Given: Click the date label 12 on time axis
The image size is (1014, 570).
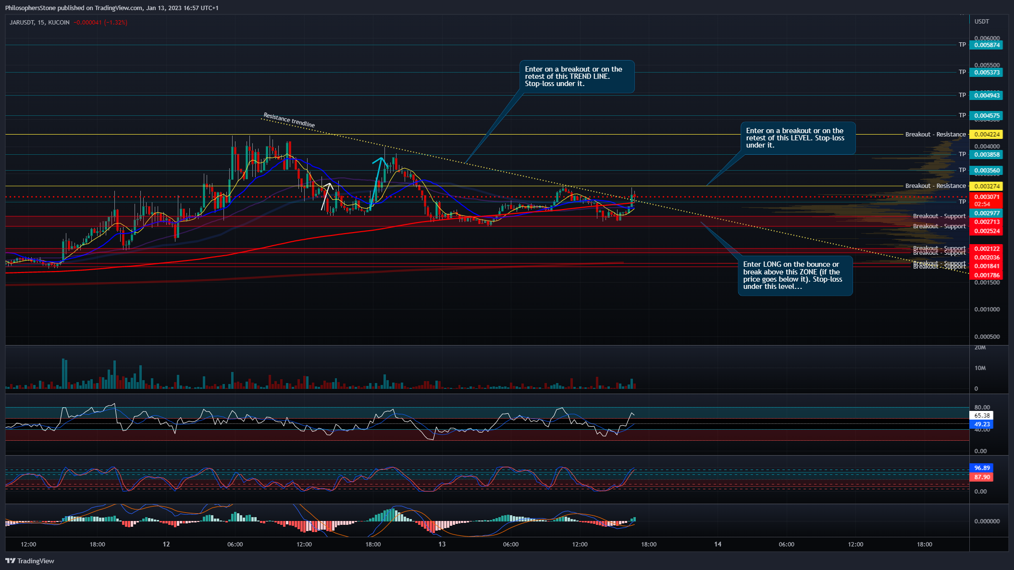Looking at the screenshot, I should coord(166,545).
